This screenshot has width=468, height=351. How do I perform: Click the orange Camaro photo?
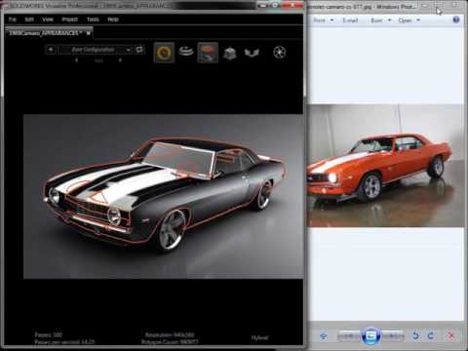385,166
